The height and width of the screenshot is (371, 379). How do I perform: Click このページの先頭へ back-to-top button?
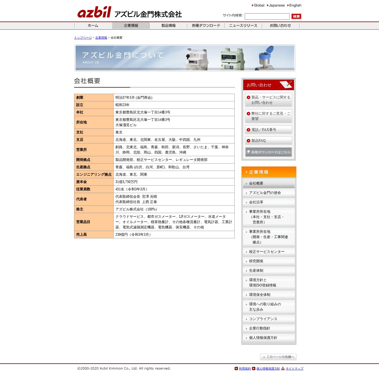278,357
